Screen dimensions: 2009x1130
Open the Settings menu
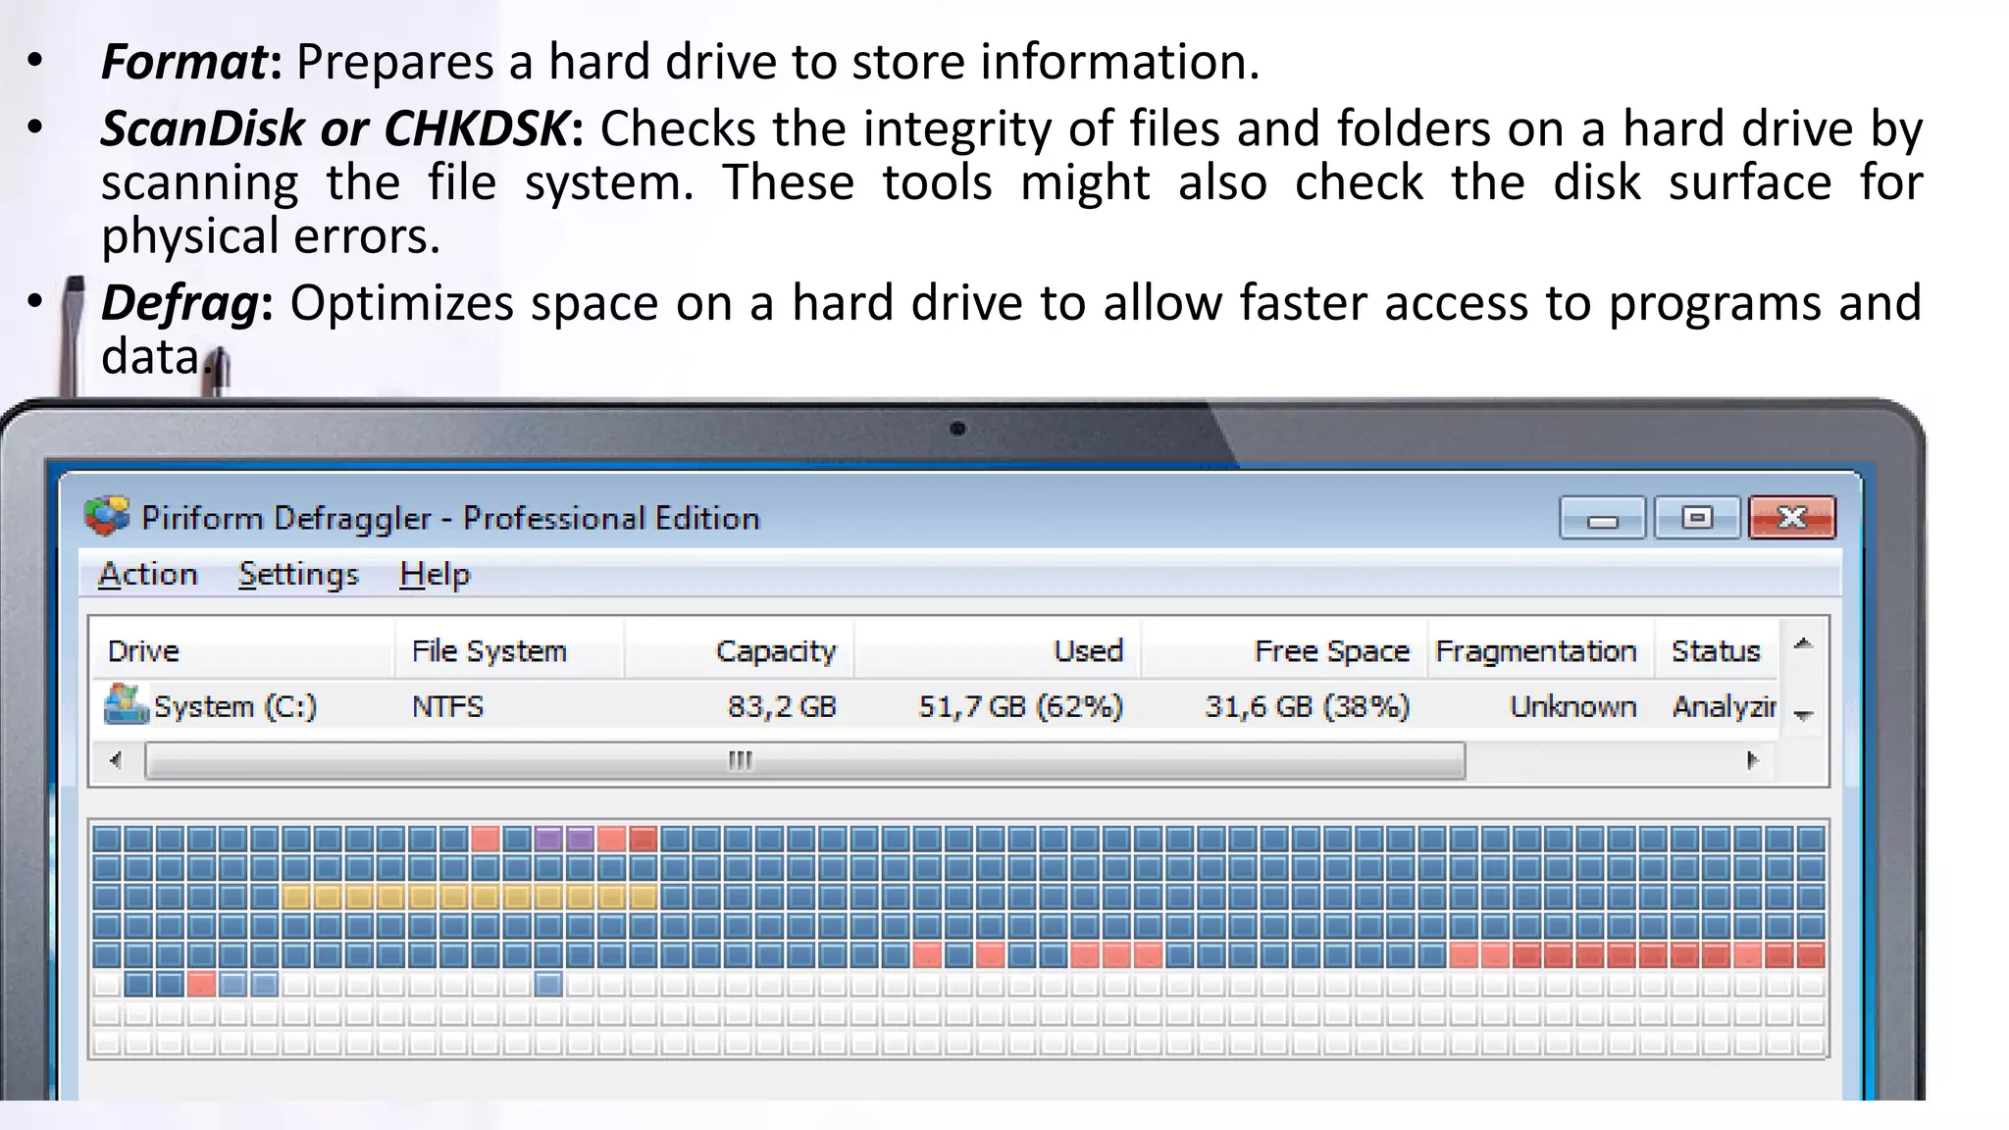[x=298, y=574]
